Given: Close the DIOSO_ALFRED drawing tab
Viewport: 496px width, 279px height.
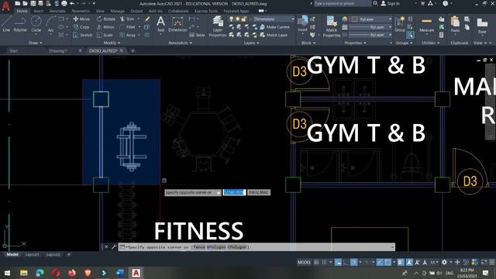Looking at the screenshot, I should coord(122,50).
